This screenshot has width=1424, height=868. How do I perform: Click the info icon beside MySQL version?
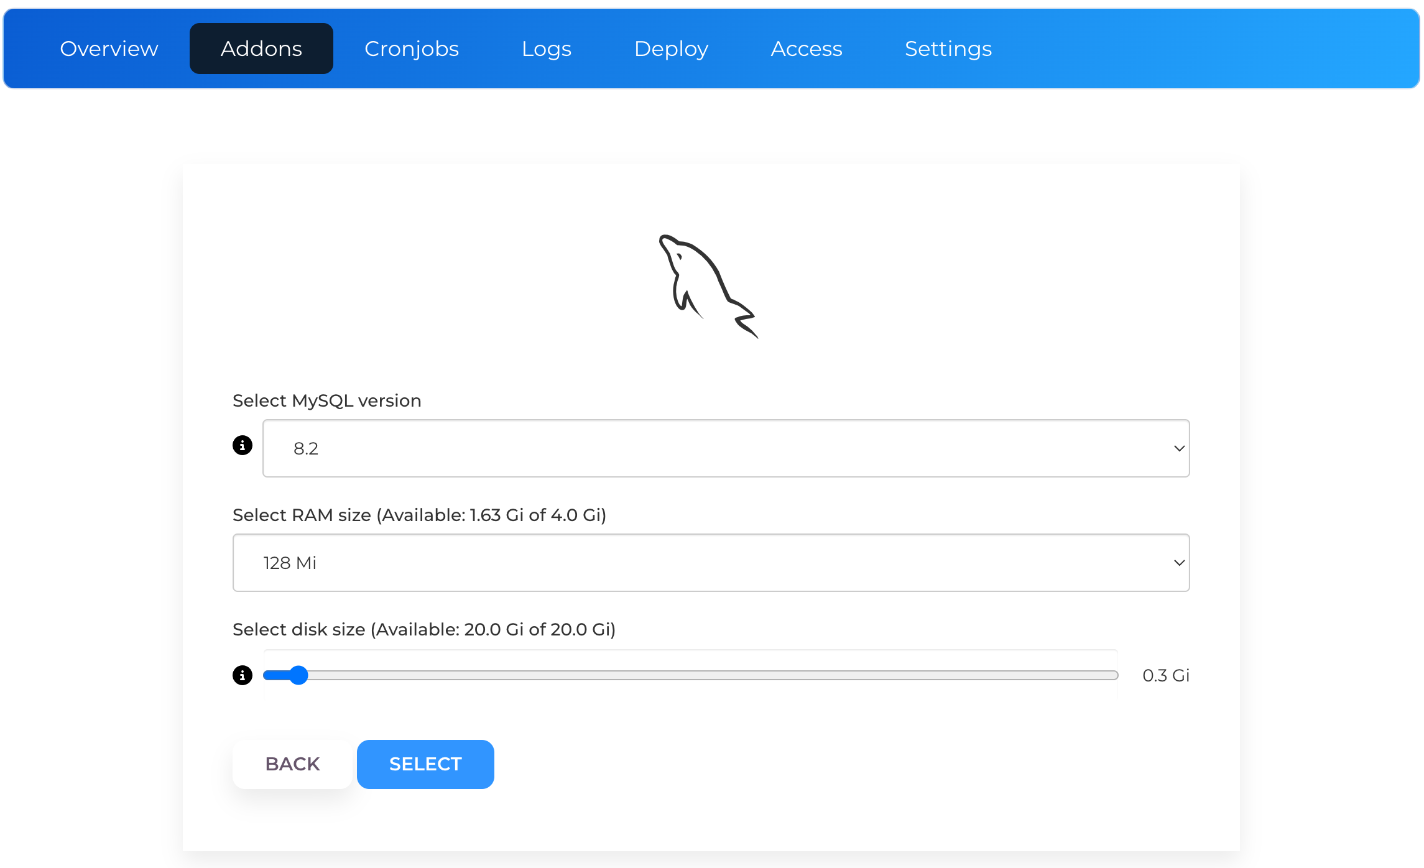(243, 445)
